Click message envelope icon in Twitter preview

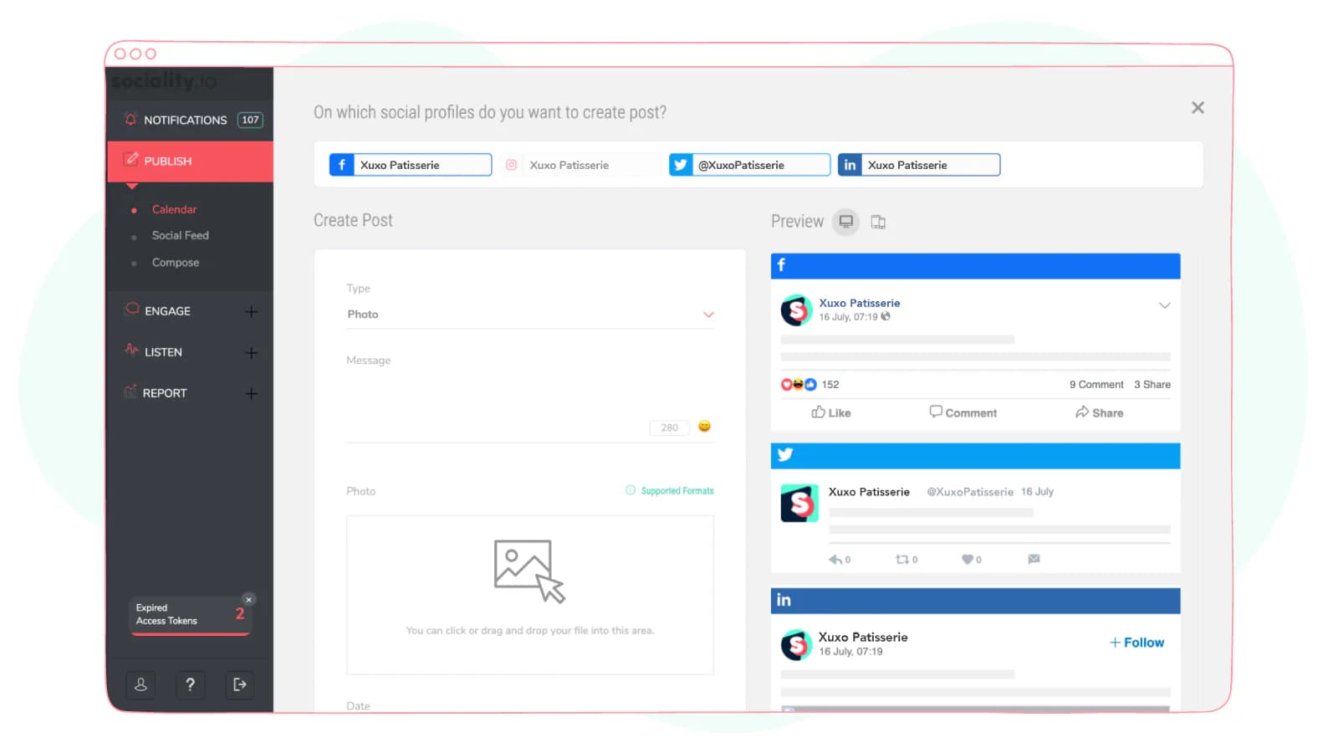(x=1034, y=559)
